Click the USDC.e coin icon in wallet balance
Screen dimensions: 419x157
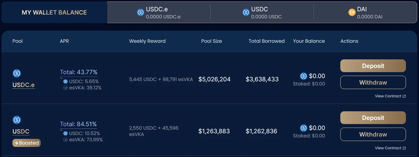tap(140, 12)
